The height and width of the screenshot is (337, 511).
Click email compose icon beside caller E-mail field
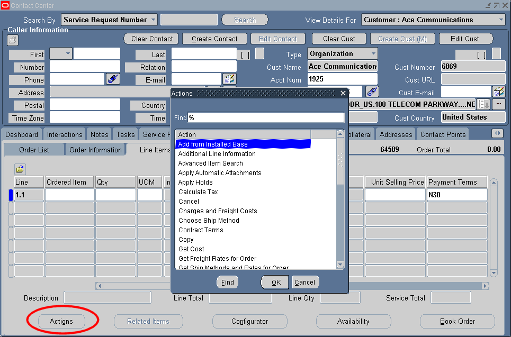pyautogui.click(x=229, y=78)
